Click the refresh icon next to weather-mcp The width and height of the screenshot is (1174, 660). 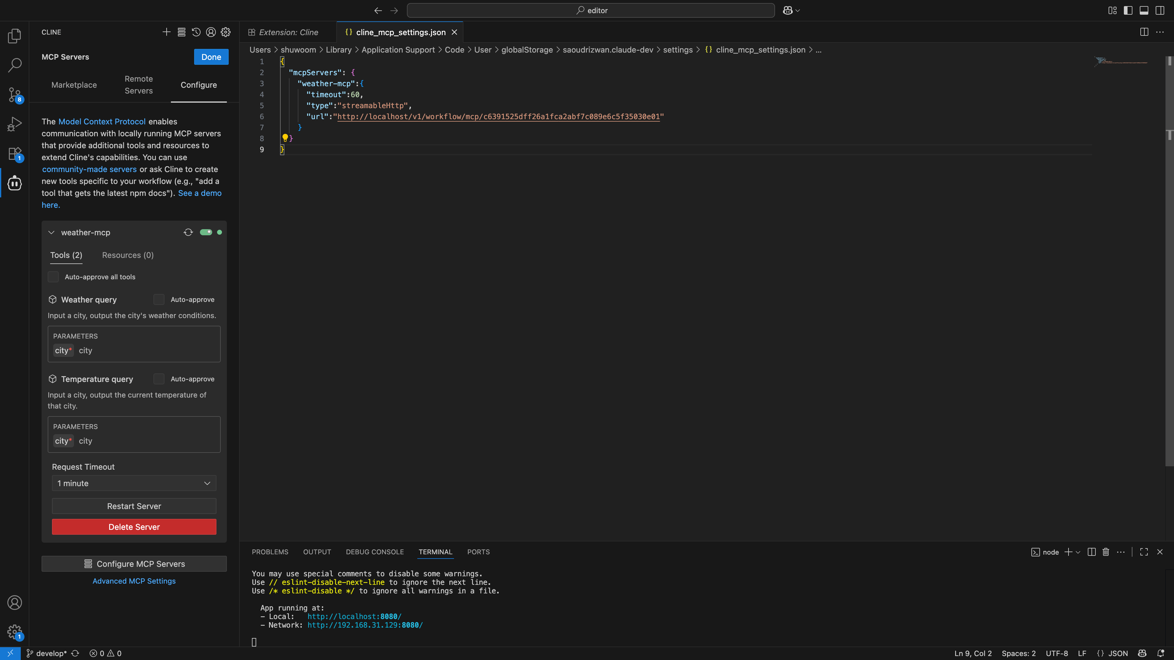[188, 232]
